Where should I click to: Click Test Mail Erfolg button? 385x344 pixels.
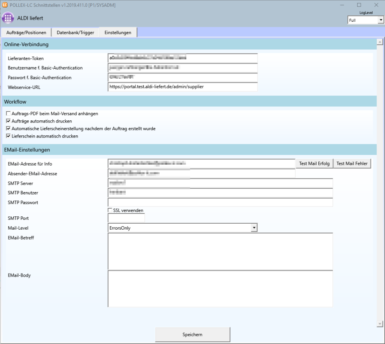click(314, 163)
